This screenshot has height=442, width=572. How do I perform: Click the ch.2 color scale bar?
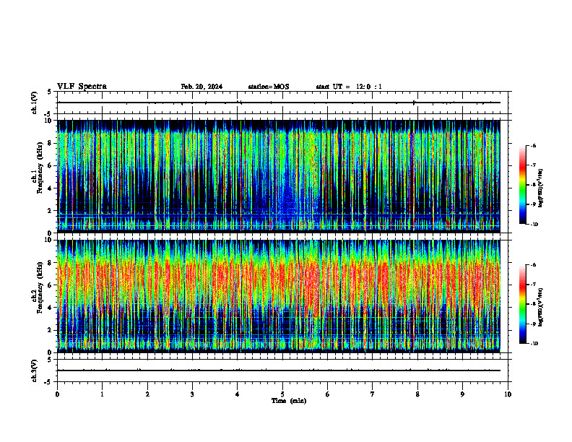[522, 304]
